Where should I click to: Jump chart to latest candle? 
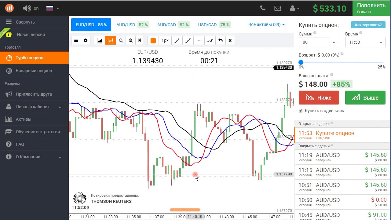[x=140, y=41]
